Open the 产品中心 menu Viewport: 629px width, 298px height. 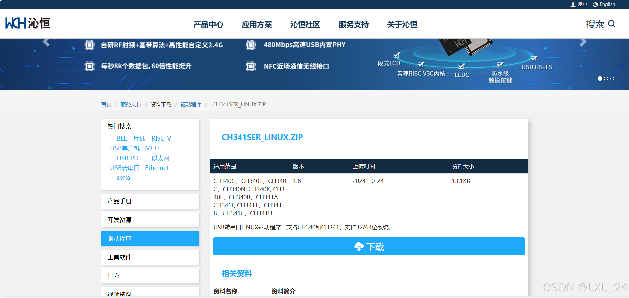pos(208,24)
